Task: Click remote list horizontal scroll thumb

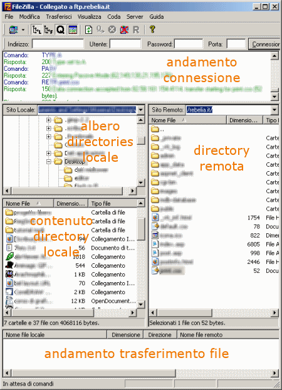Action: click(184, 313)
